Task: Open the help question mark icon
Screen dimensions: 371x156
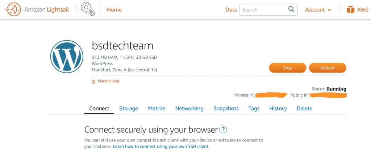Action: 223,130
